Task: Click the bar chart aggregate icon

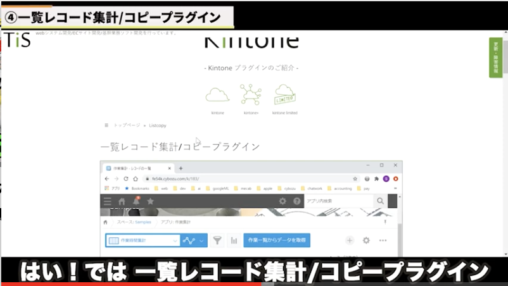Action: pos(234,240)
